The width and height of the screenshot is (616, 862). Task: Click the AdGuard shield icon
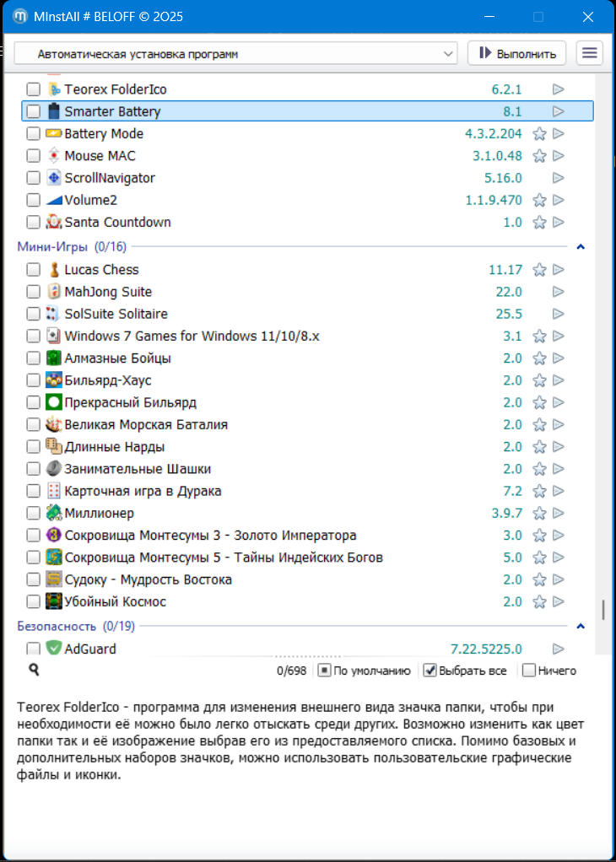(x=54, y=649)
